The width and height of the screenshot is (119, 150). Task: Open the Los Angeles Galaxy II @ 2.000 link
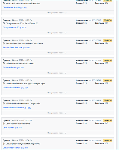(x=15, y=148)
